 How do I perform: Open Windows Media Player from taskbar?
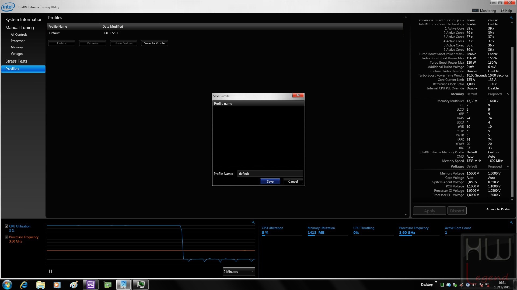(x=57, y=285)
